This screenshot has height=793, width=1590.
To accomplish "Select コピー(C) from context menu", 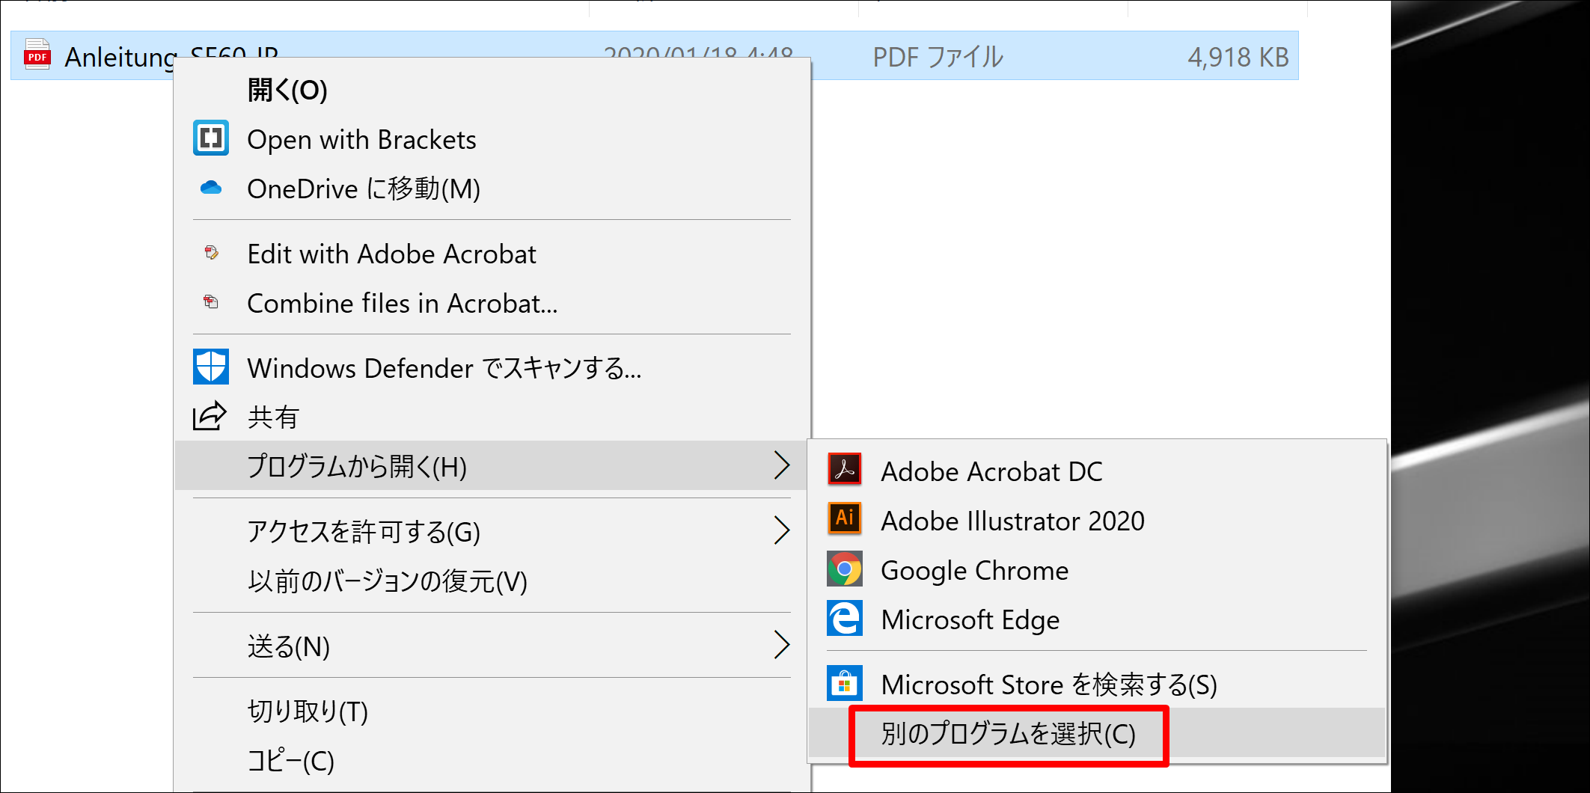I will (x=492, y=760).
